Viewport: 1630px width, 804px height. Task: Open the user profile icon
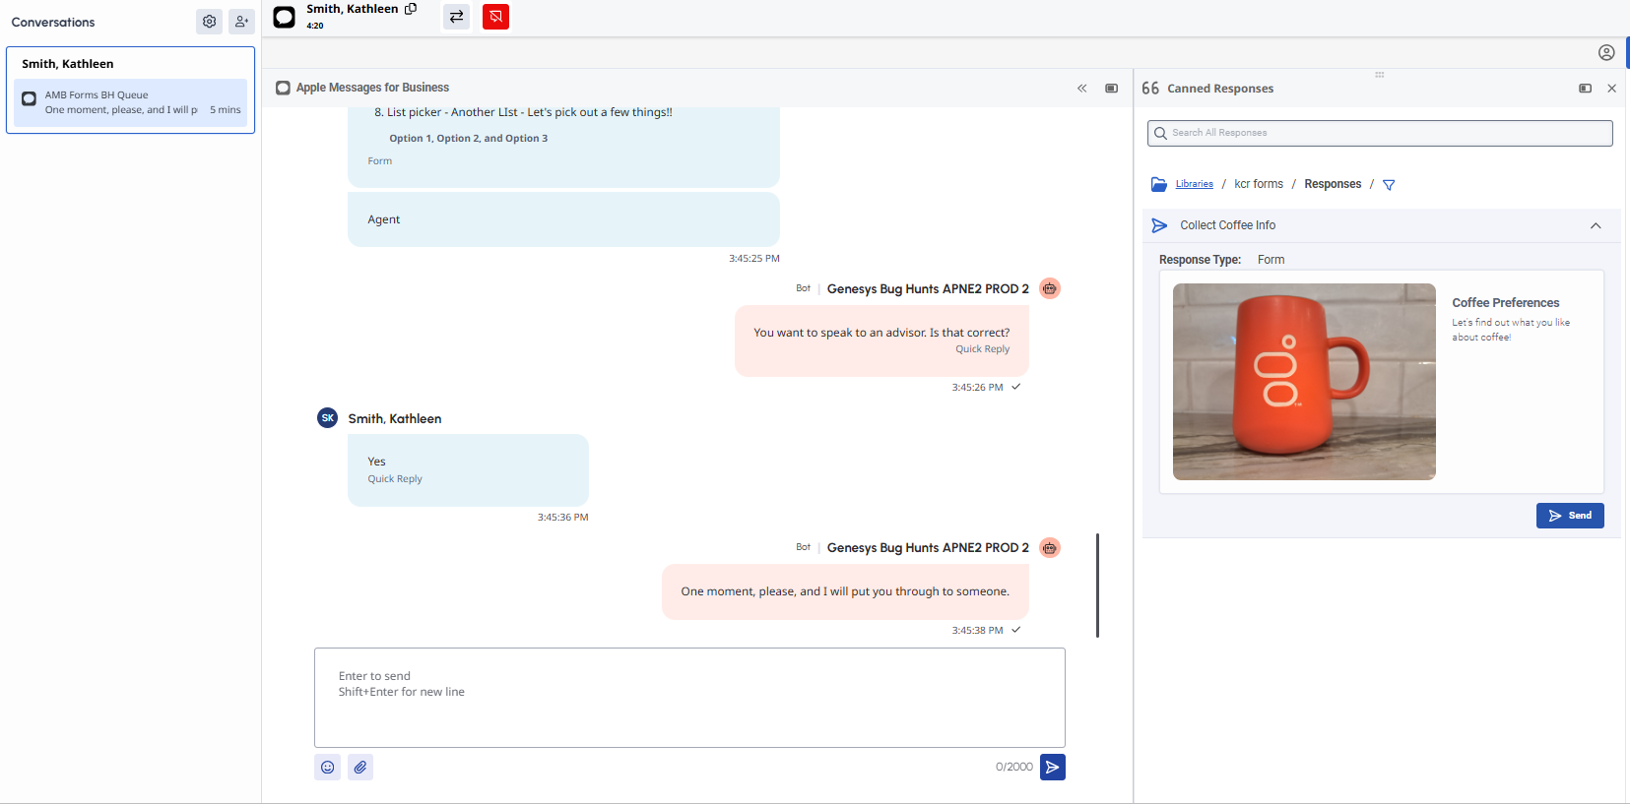(1606, 53)
